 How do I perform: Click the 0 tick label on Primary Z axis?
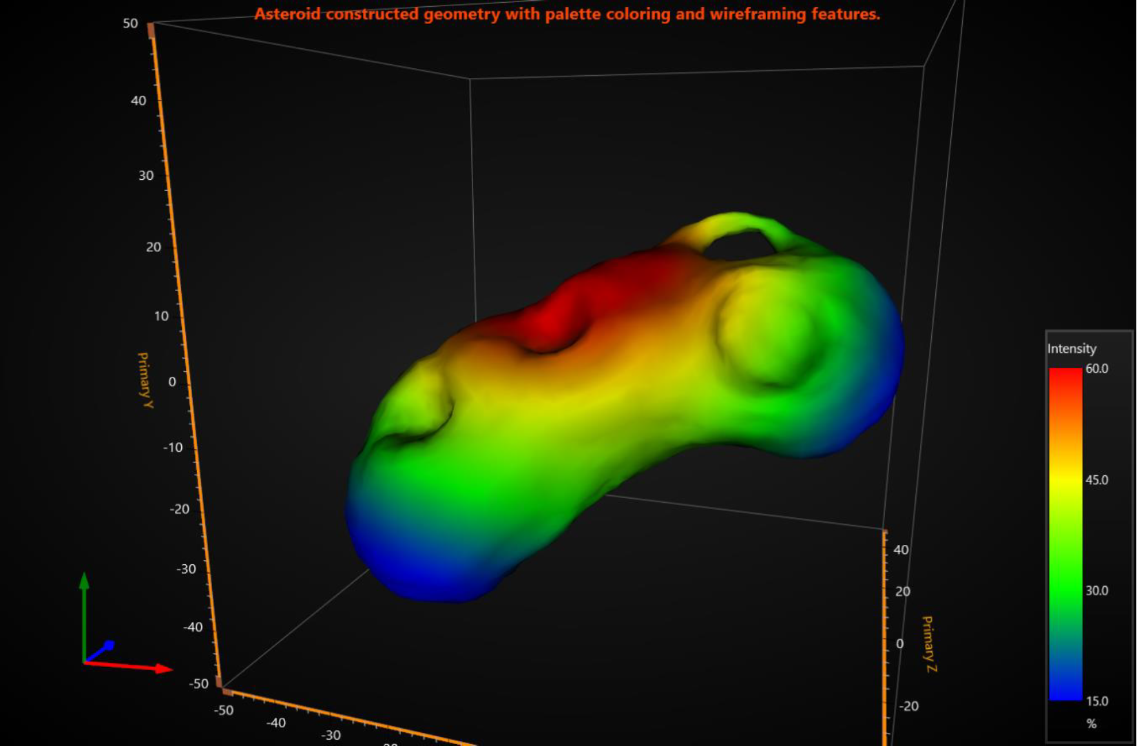pos(899,643)
